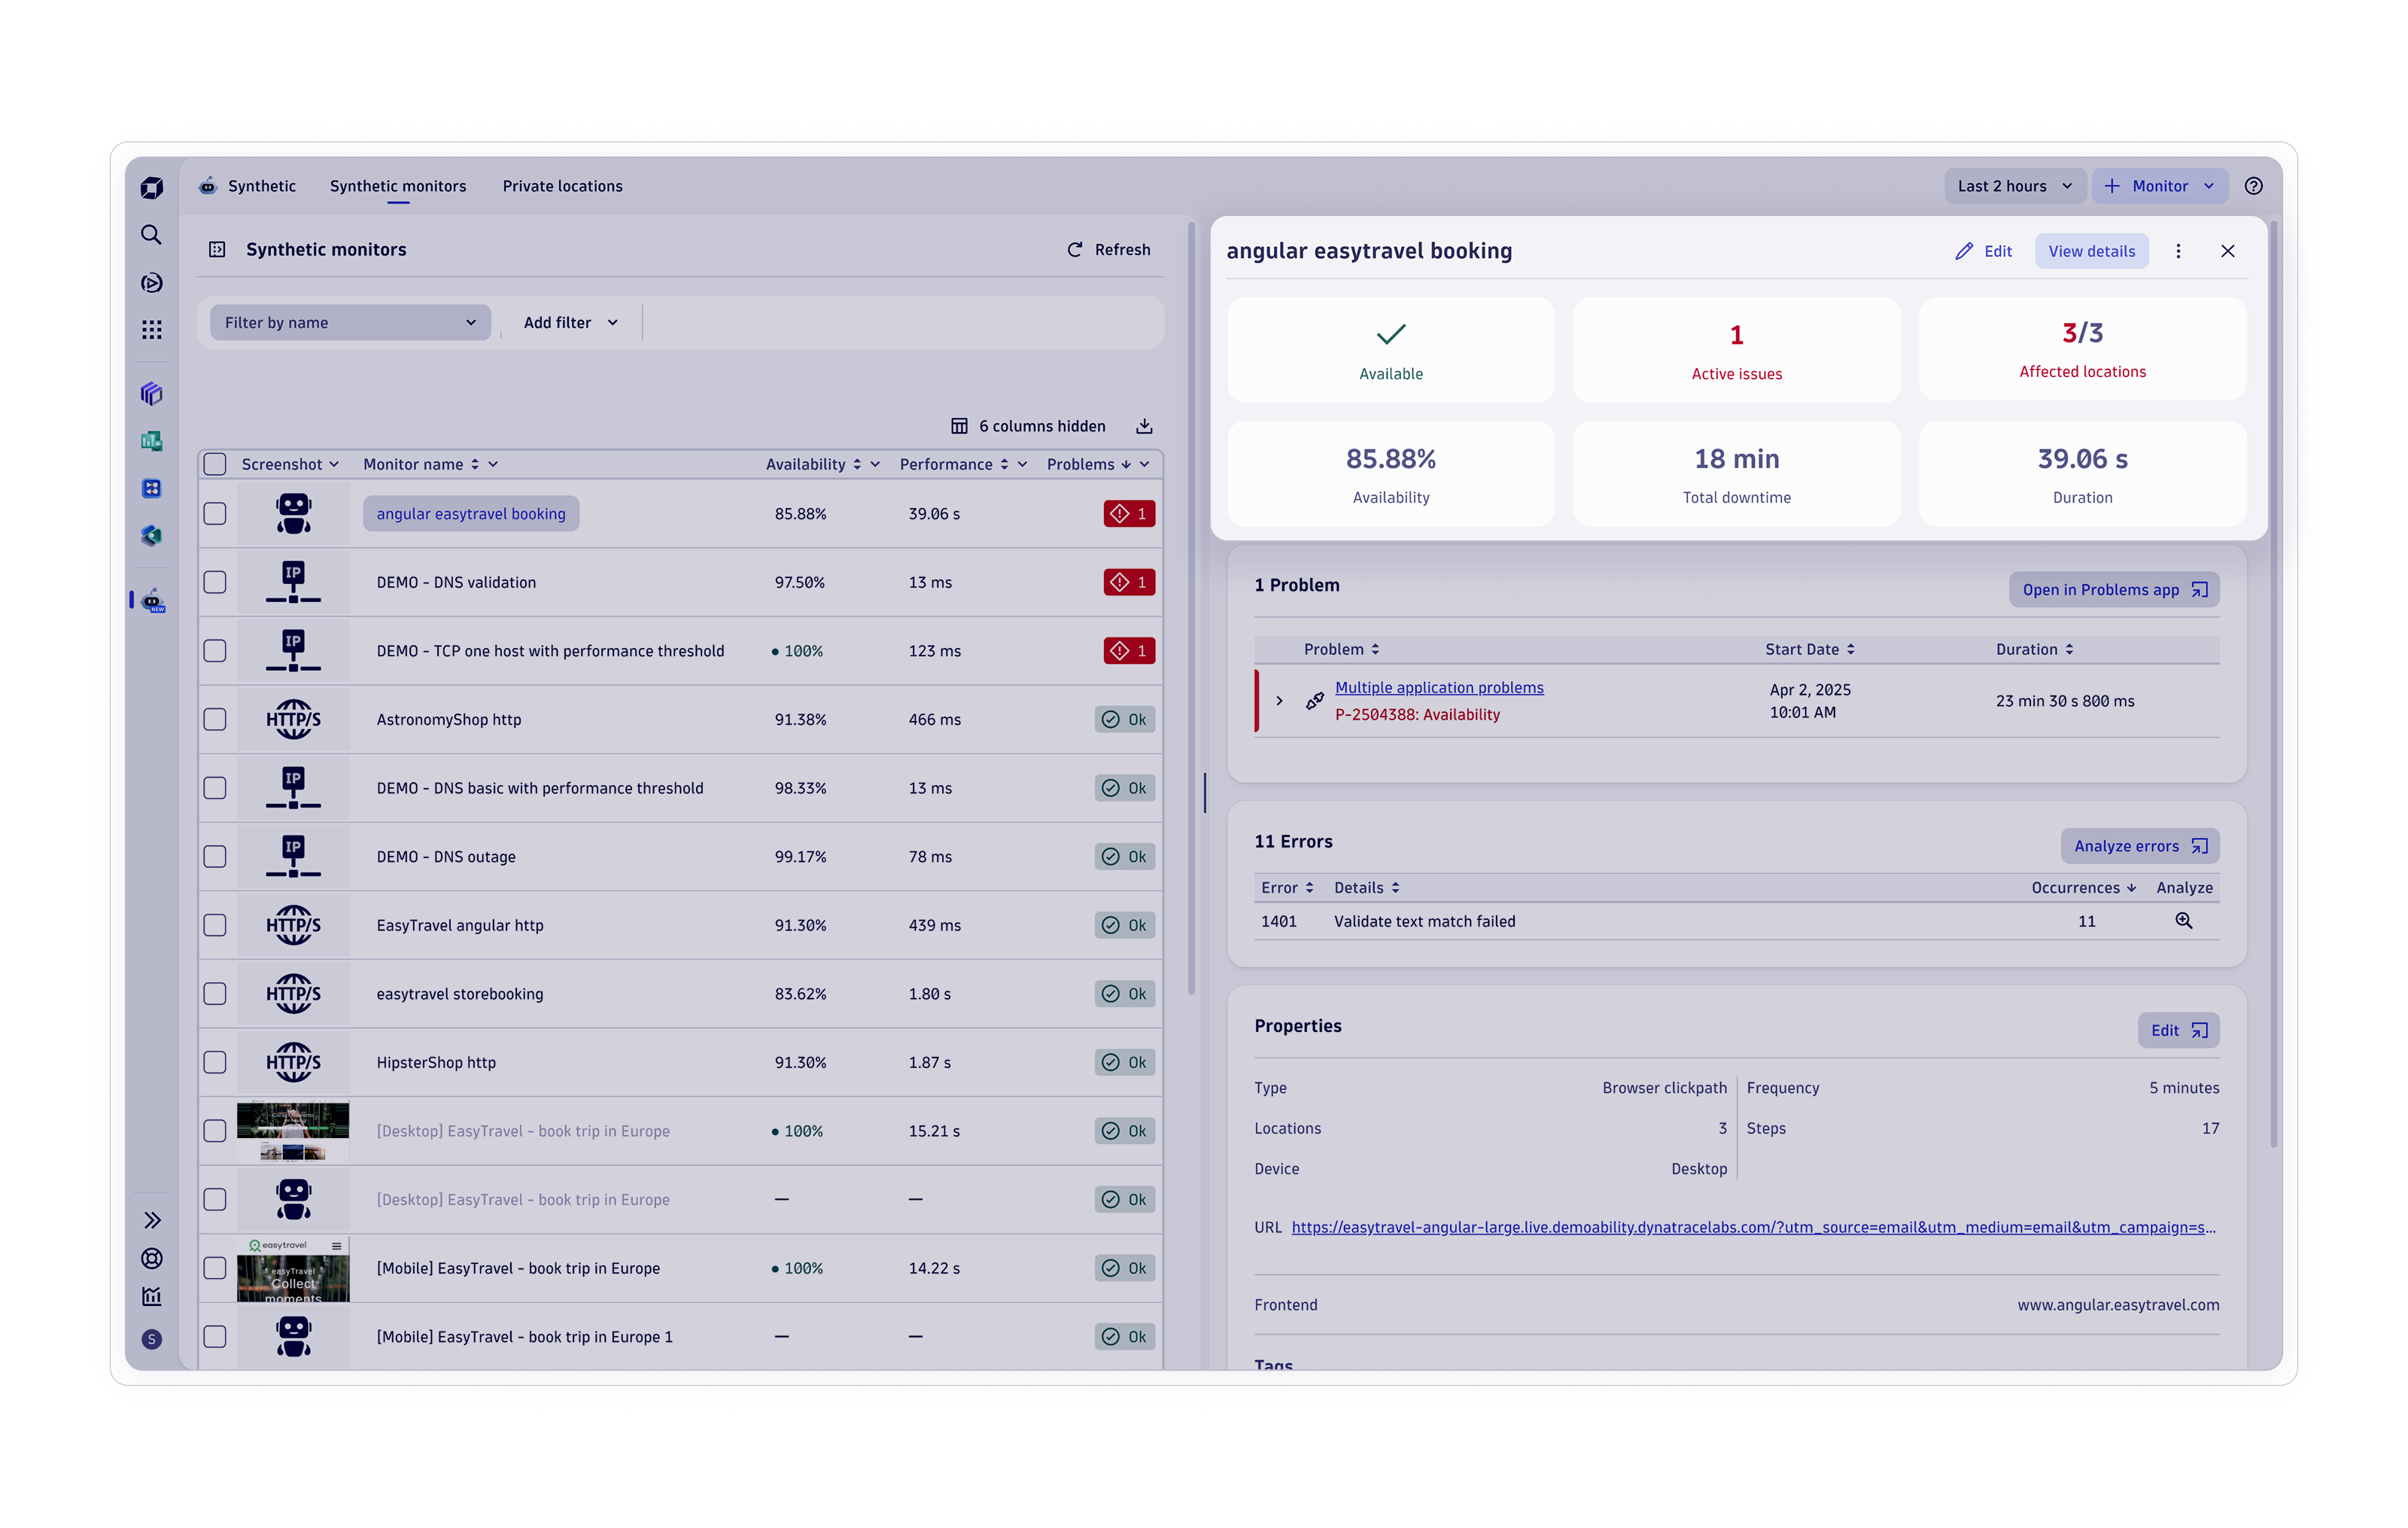The width and height of the screenshot is (2408, 1528).
Task: Switch to the Private locations tab
Action: coord(562,186)
